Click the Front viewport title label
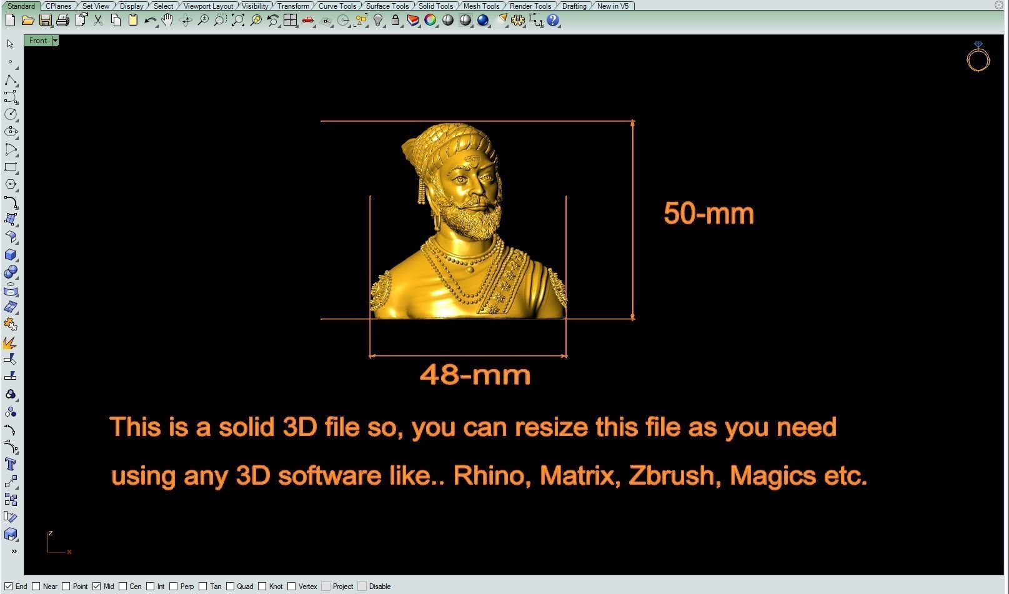The image size is (1009, 594). 38,41
